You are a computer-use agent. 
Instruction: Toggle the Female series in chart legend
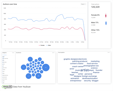tap(42, 45)
